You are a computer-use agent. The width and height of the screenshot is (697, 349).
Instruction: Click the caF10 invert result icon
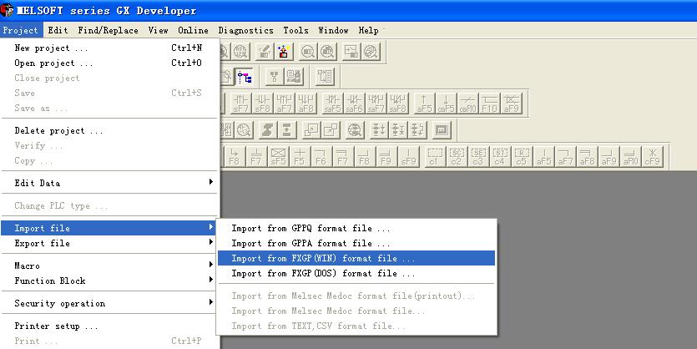[467, 103]
